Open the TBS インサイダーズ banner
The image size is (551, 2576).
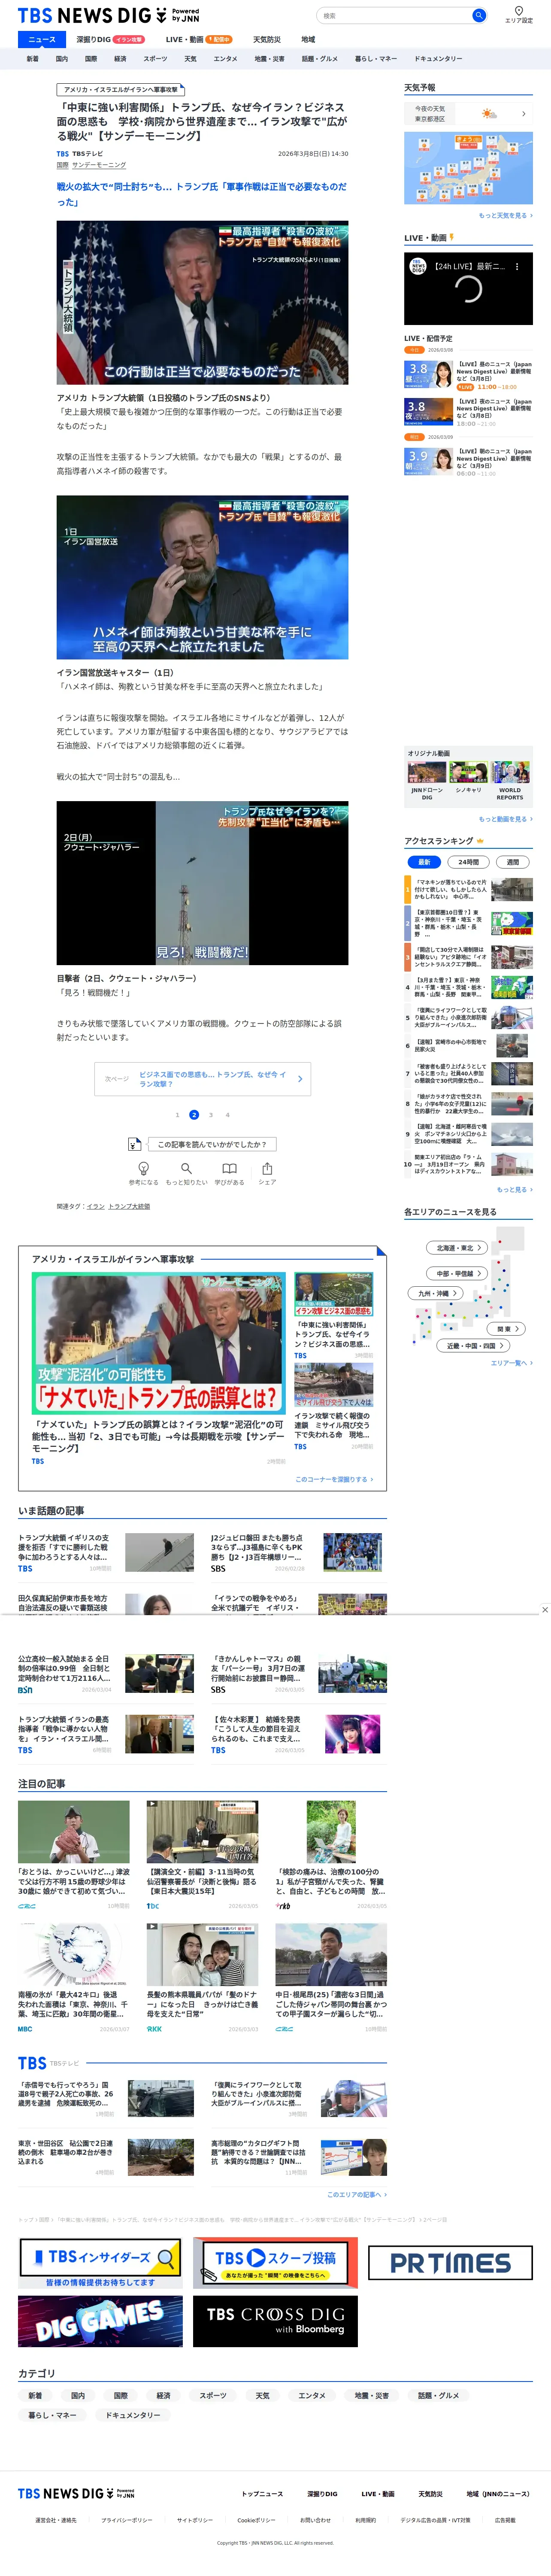pos(99,2262)
